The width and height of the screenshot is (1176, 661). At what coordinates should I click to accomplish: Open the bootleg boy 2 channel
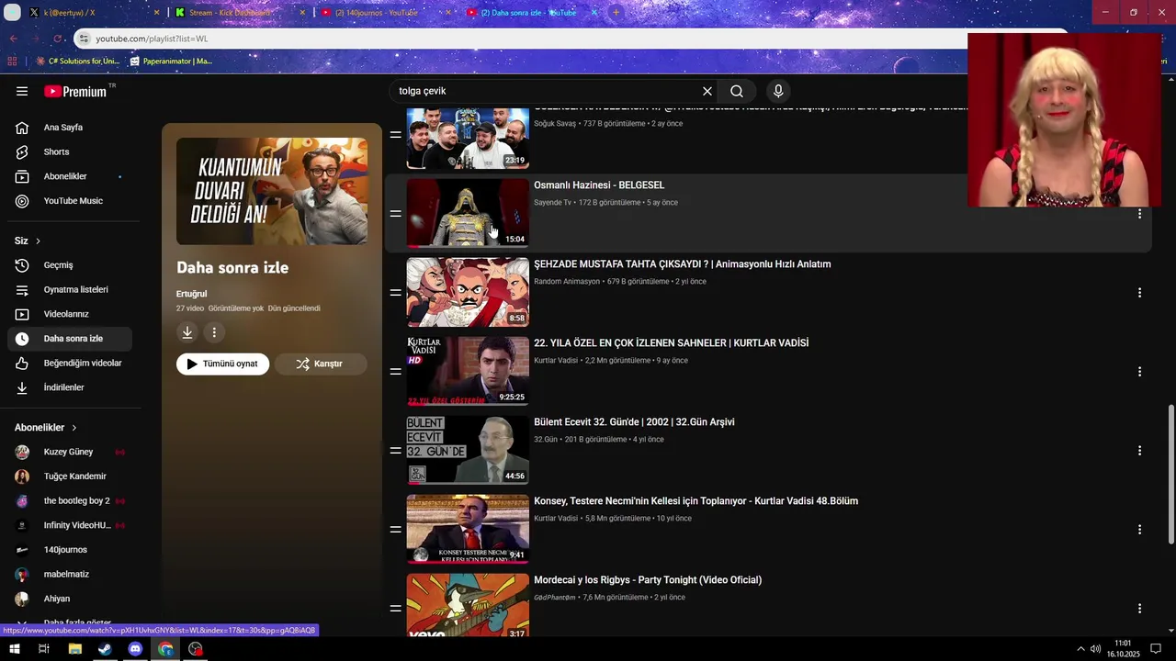click(x=70, y=501)
